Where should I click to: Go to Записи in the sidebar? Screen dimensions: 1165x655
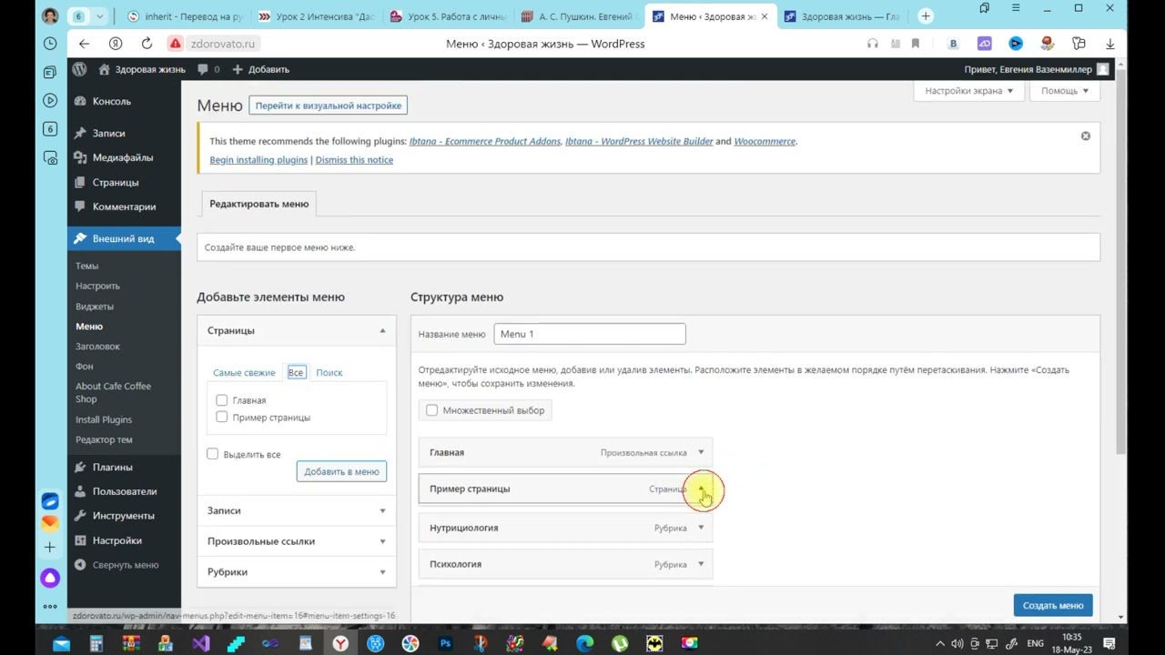click(x=108, y=133)
